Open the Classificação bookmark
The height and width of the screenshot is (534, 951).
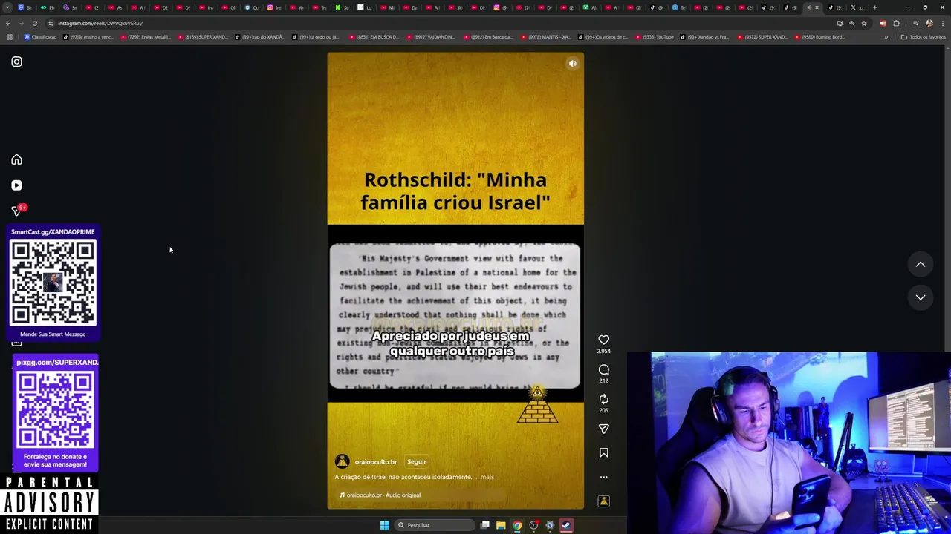coord(40,37)
